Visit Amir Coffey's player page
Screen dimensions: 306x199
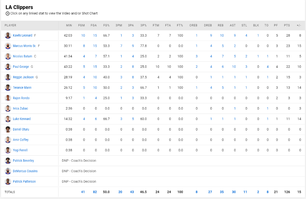(20, 140)
